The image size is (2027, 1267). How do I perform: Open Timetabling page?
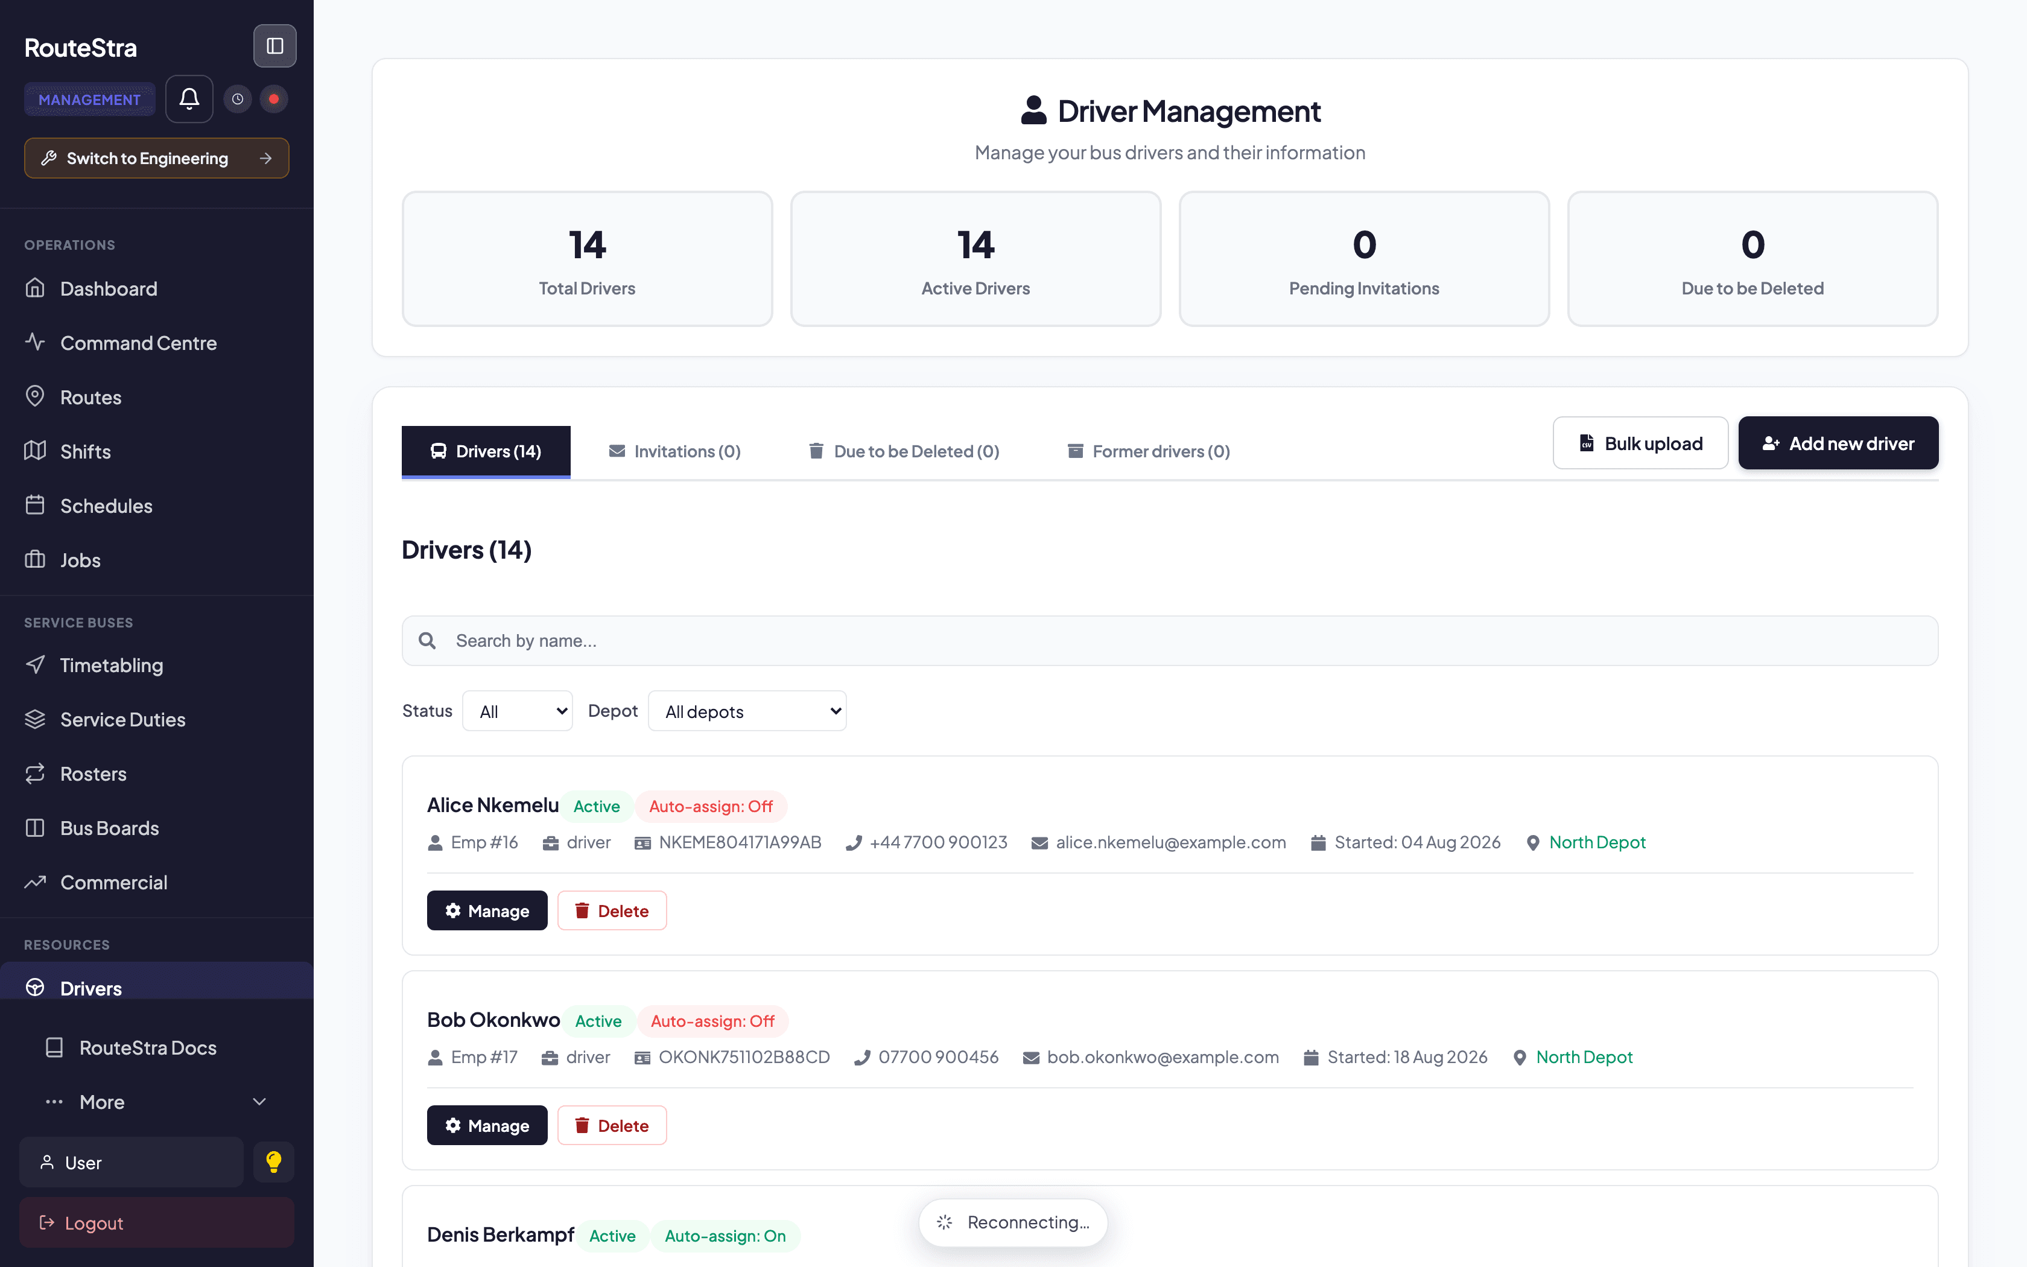pyautogui.click(x=157, y=665)
